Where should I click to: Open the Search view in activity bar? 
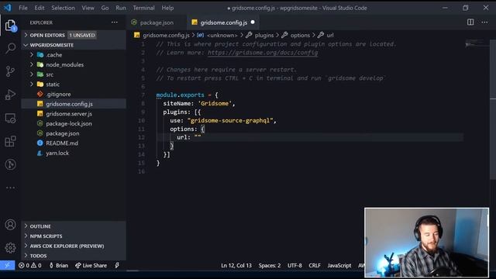pos(10,48)
